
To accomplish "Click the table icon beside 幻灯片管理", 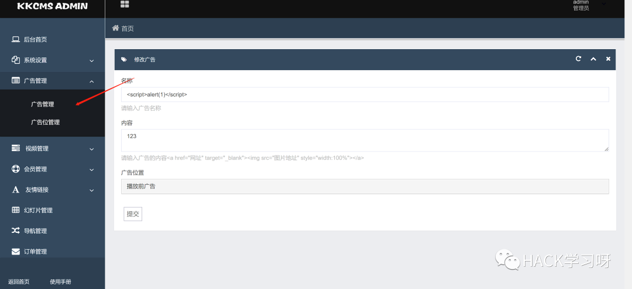I will click(x=16, y=210).
